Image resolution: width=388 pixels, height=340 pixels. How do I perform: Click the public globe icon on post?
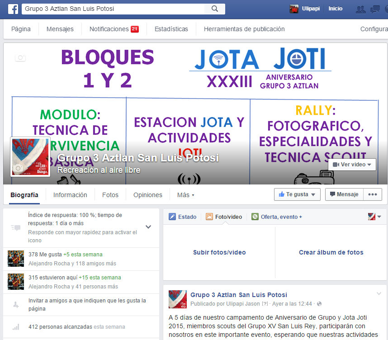[x=319, y=304]
